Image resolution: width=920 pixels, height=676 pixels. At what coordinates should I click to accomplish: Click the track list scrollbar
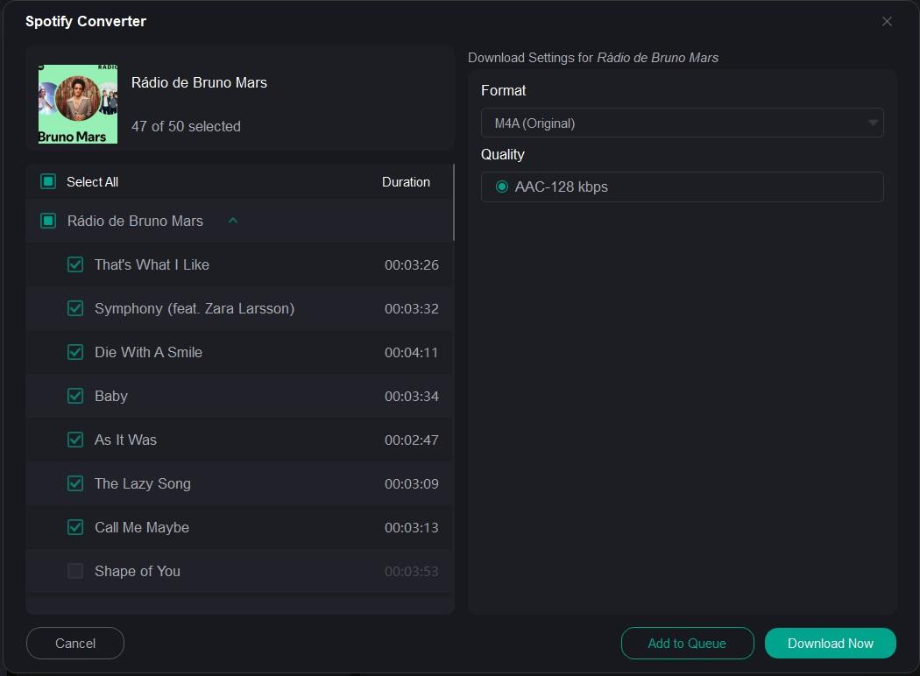point(454,202)
